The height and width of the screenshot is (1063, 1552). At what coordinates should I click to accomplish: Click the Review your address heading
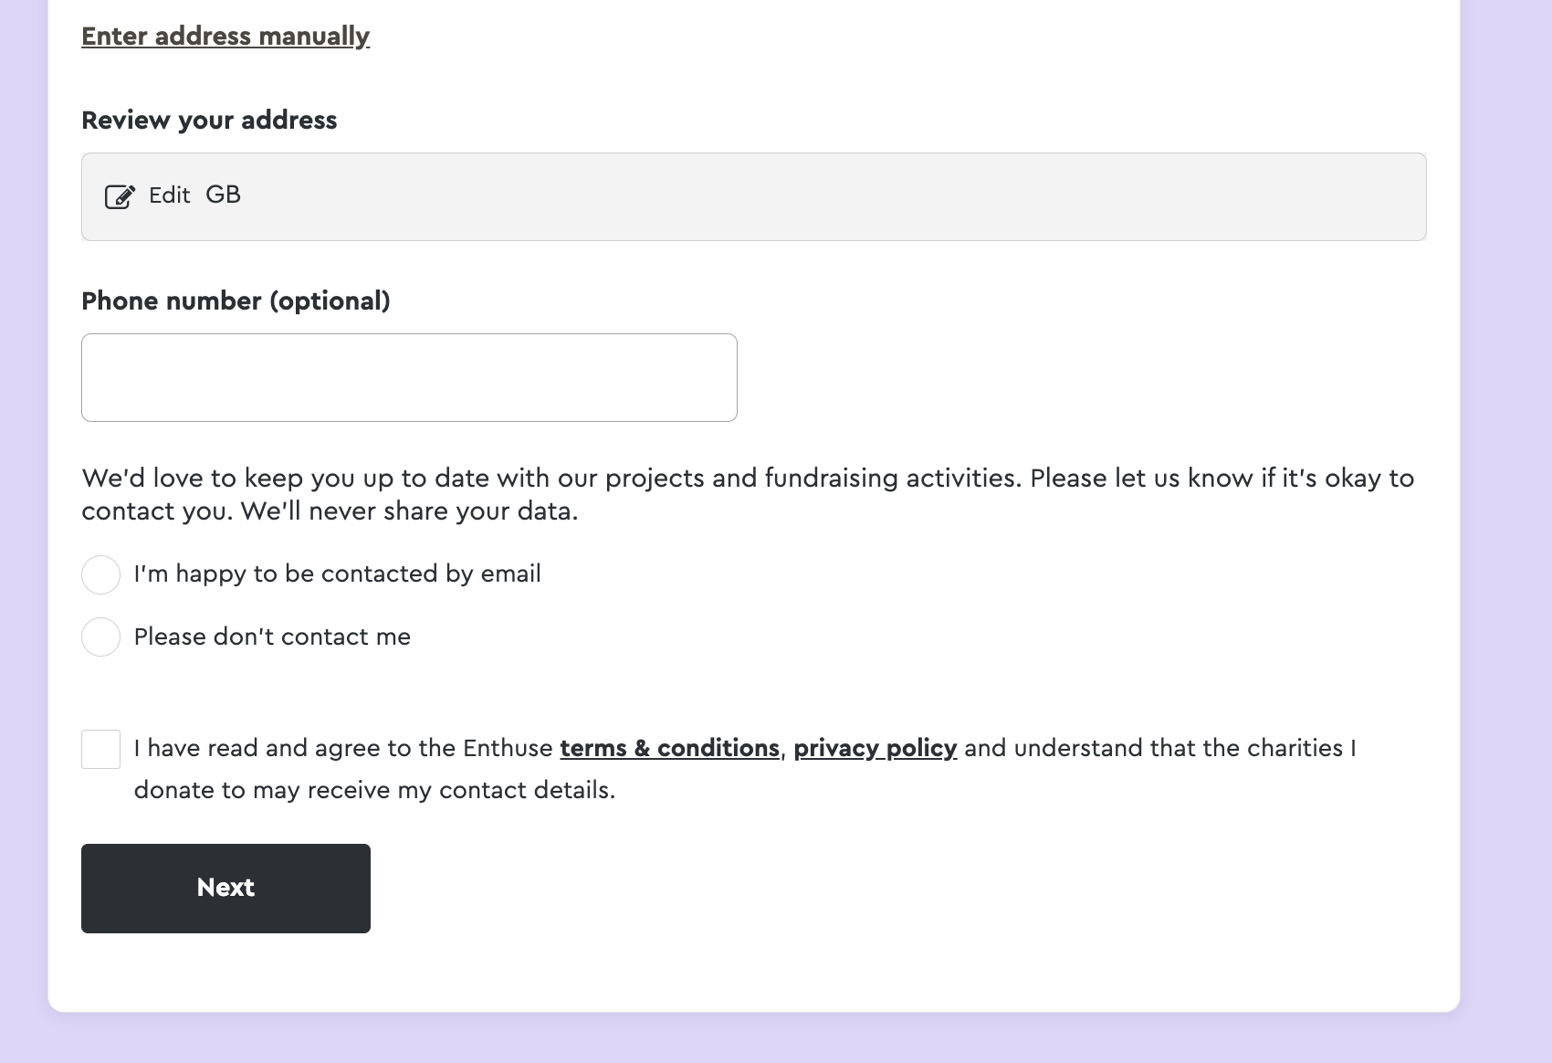209,121
